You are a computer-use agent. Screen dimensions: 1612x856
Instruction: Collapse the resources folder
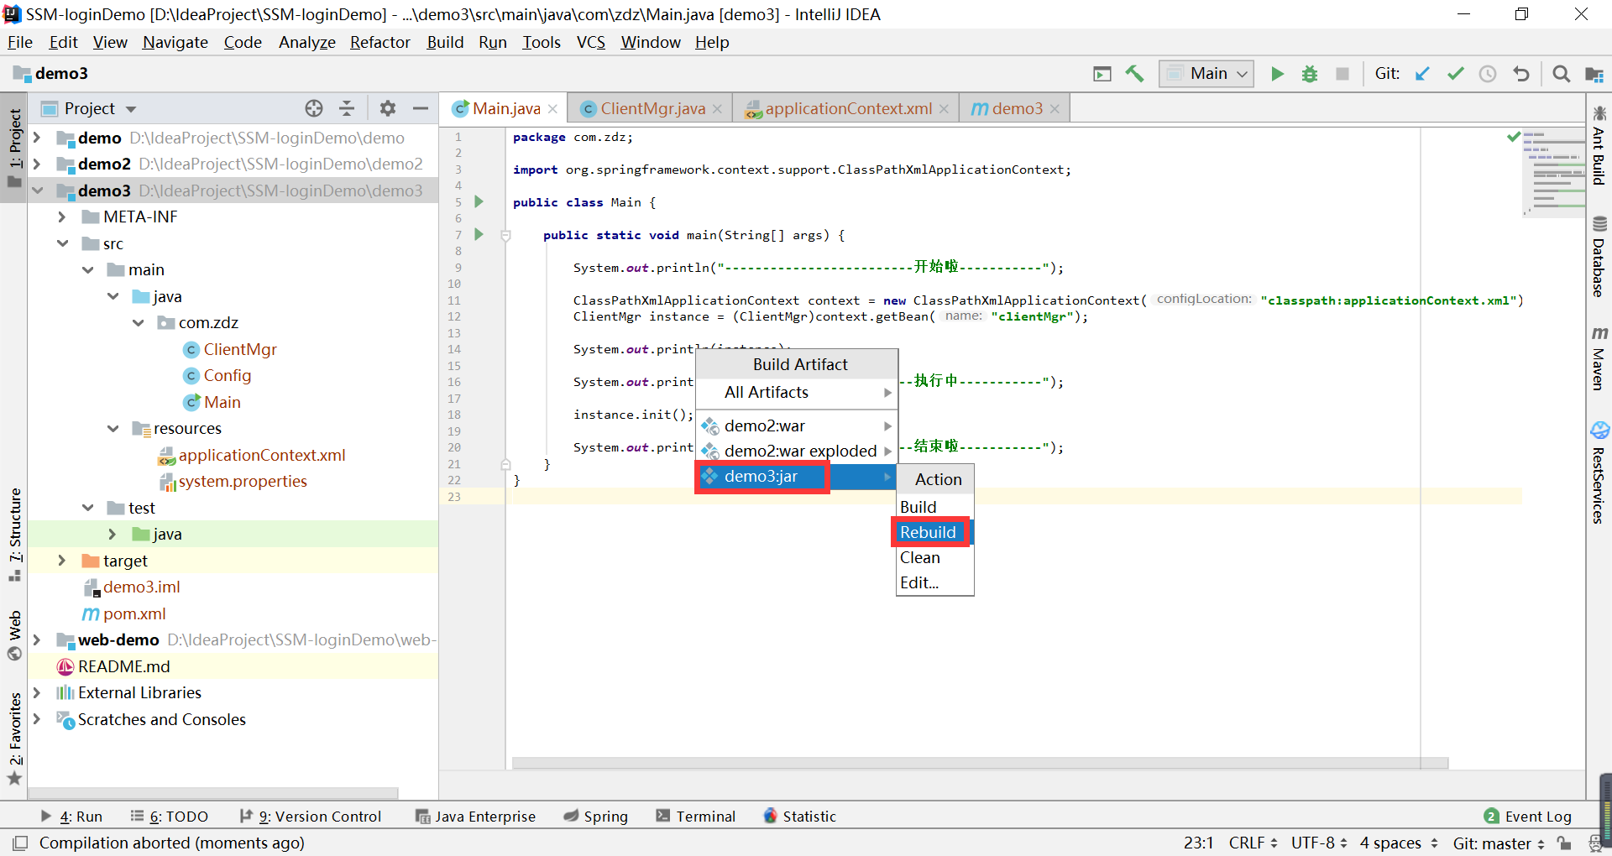tap(113, 429)
